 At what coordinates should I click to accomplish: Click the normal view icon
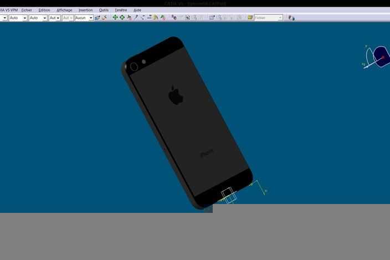click(149, 17)
